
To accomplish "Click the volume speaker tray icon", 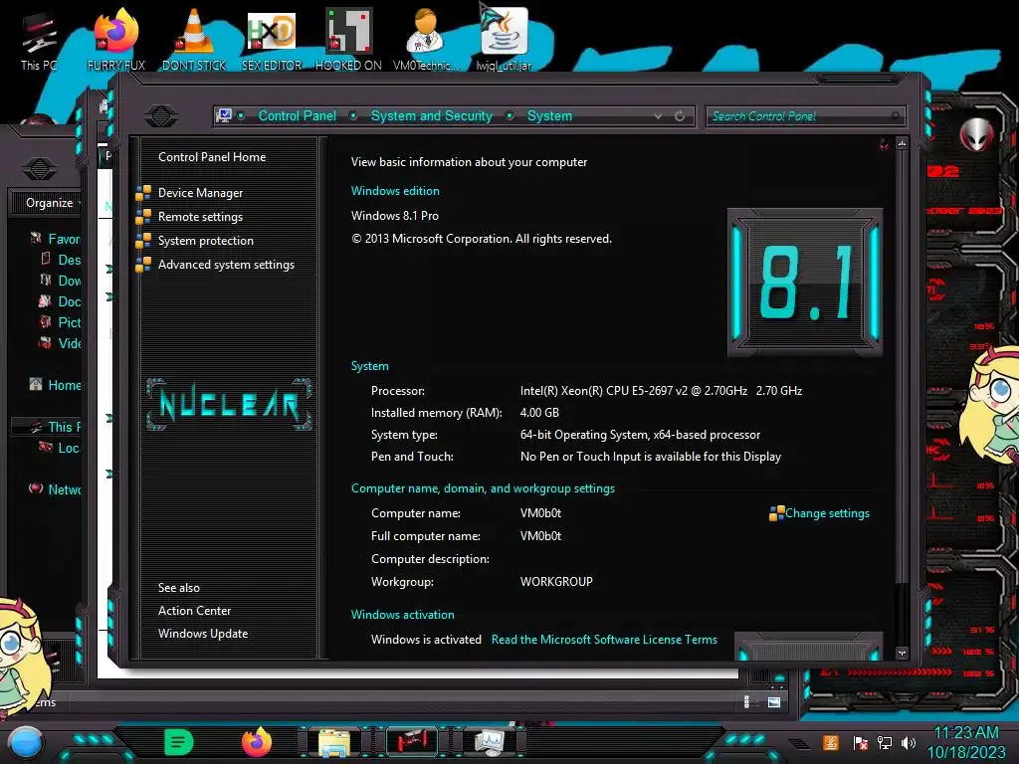I will [909, 742].
